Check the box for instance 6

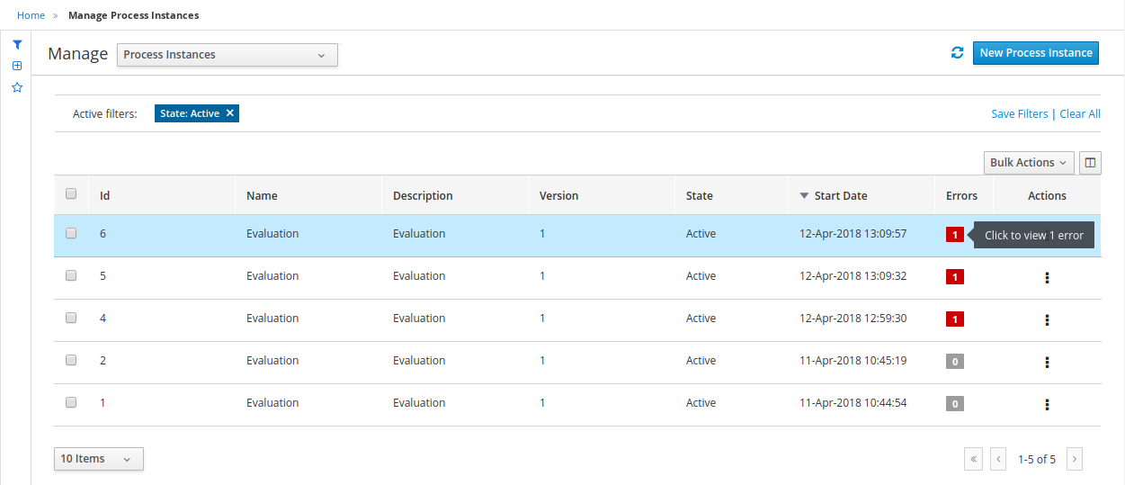coord(71,233)
